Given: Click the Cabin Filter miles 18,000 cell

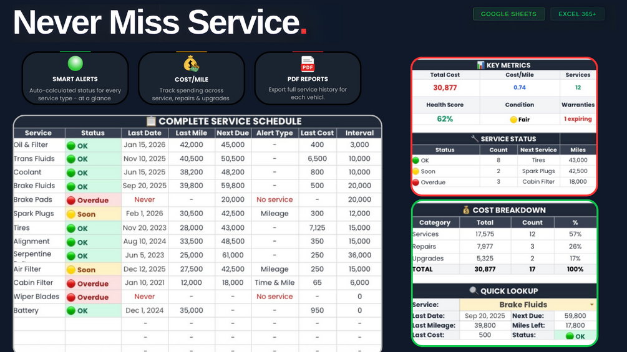Looking at the screenshot, I should pyautogui.click(x=578, y=181).
